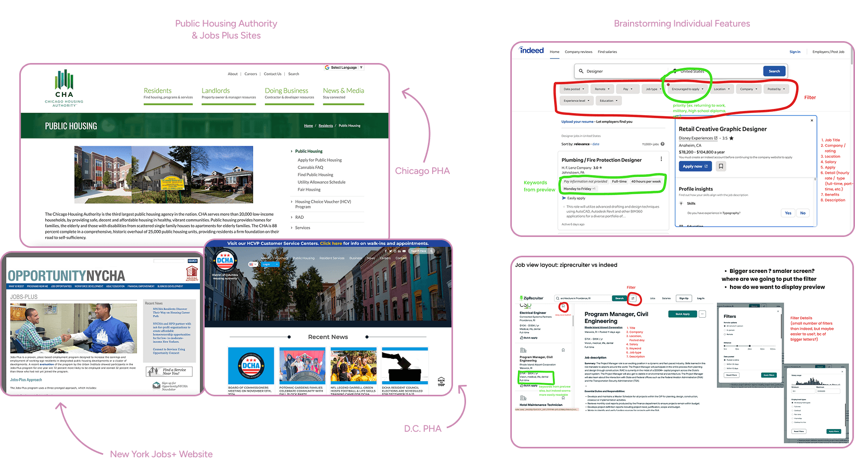
Task: Click Indeed search magnifier icon beside Designer
Action: click(581, 71)
